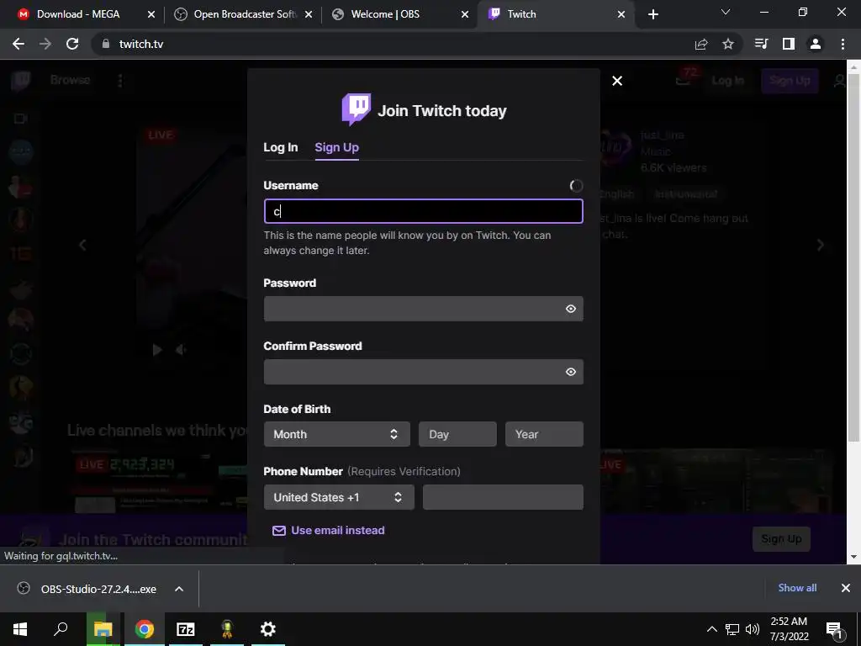Click the site lock icon

pyautogui.click(x=106, y=44)
